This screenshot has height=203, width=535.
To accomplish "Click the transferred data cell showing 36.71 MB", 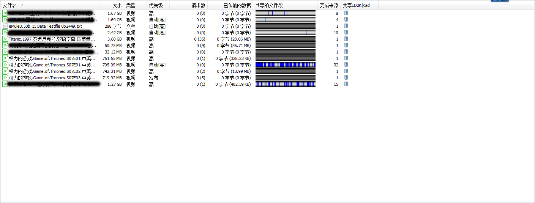I will [x=234, y=46].
